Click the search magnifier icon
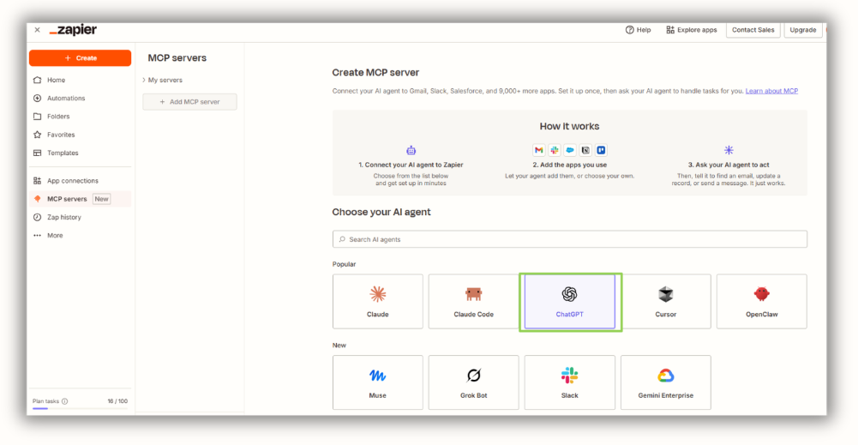858x445 pixels. coord(342,239)
